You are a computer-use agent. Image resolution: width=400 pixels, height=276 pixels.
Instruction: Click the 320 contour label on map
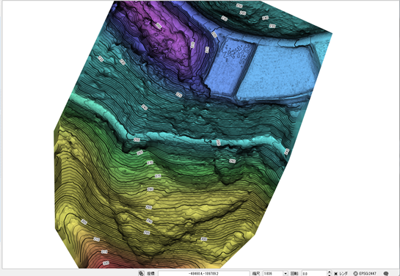coord(106,263)
